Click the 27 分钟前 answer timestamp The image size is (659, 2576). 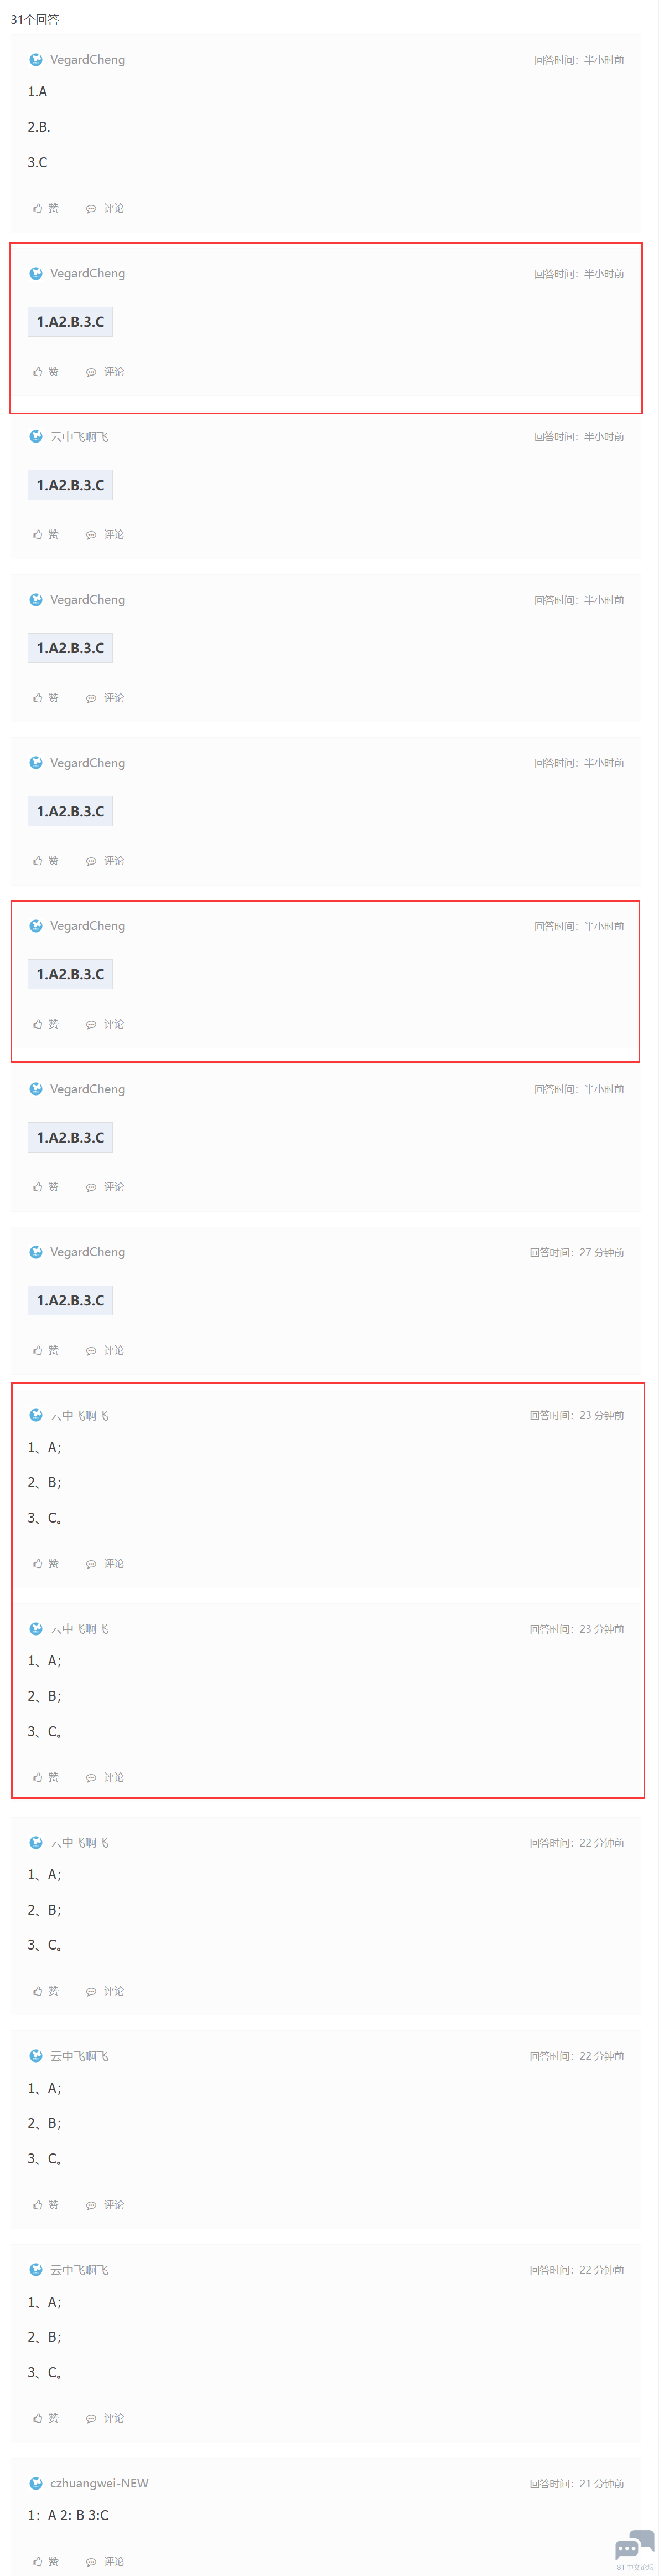pyautogui.click(x=577, y=1252)
